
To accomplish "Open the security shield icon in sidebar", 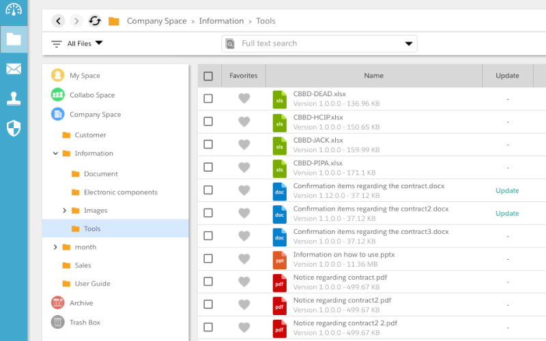I will [x=14, y=128].
